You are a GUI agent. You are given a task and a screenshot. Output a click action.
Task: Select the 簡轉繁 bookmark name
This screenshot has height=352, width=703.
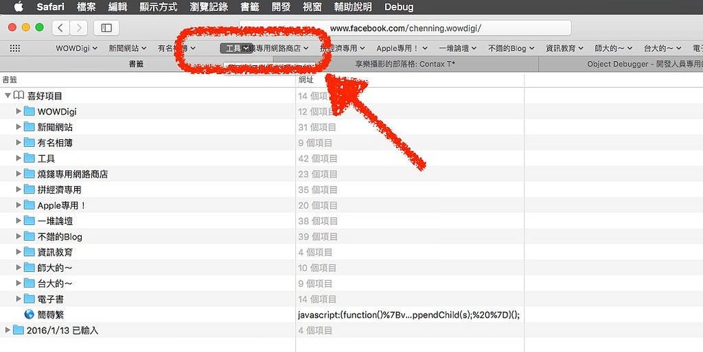(51, 315)
